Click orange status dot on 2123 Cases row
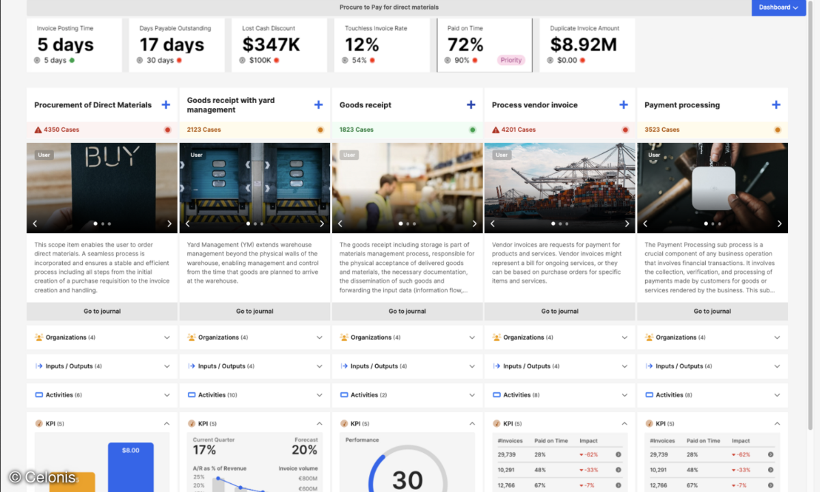Viewport: 820px width, 492px height. tap(319, 130)
